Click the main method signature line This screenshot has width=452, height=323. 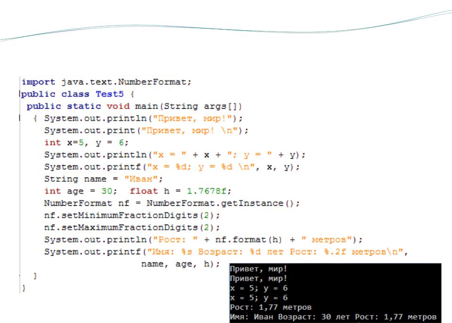pos(134,106)
